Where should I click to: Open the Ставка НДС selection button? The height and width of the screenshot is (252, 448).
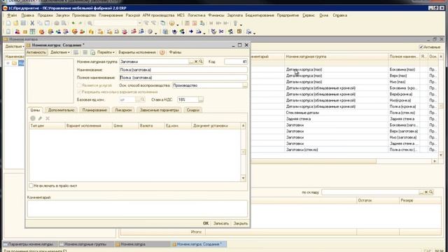201,99
